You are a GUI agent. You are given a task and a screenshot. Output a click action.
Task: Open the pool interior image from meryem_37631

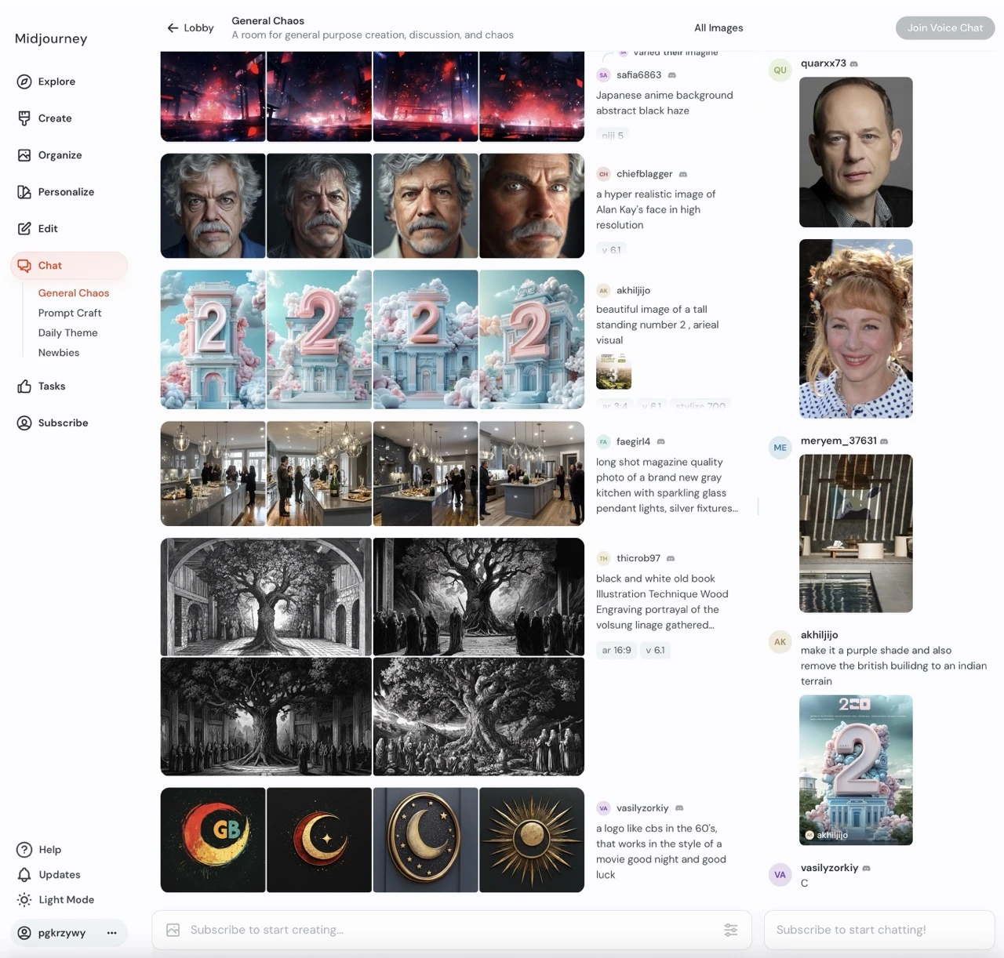click(856, 533)
